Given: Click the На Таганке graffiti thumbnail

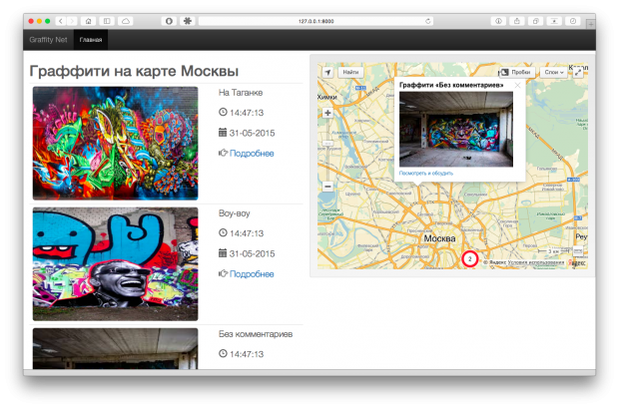Looking at the screenshot, I should (x=115, y=143).
